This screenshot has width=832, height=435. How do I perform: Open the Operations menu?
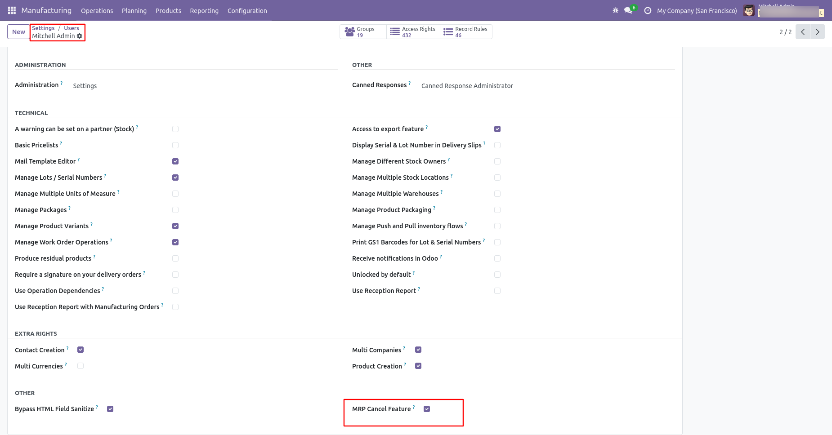[x=97, y=11]
